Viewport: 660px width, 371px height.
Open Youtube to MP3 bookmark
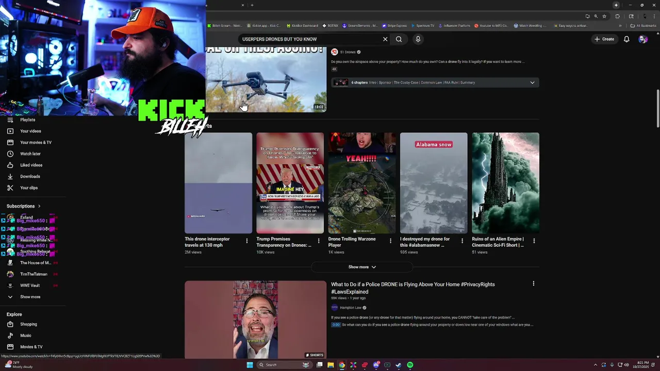tap(491, 25)
